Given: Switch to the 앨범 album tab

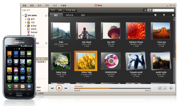Looking at the screenshot, I should pos(56,15).
